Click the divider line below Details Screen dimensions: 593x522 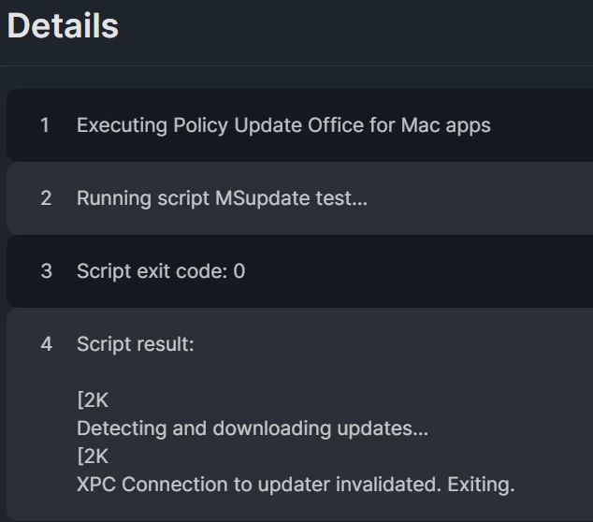click(296, 65)
